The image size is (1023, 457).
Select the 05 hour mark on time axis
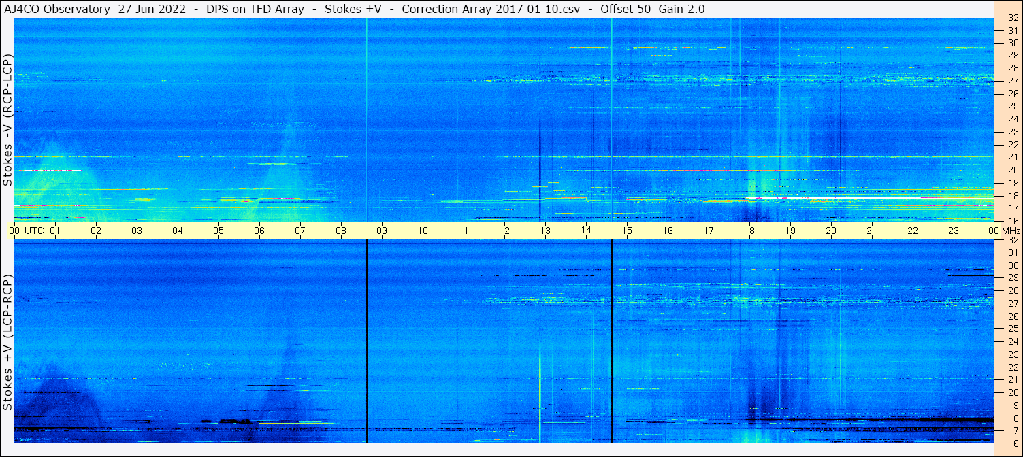click(218, 231)
